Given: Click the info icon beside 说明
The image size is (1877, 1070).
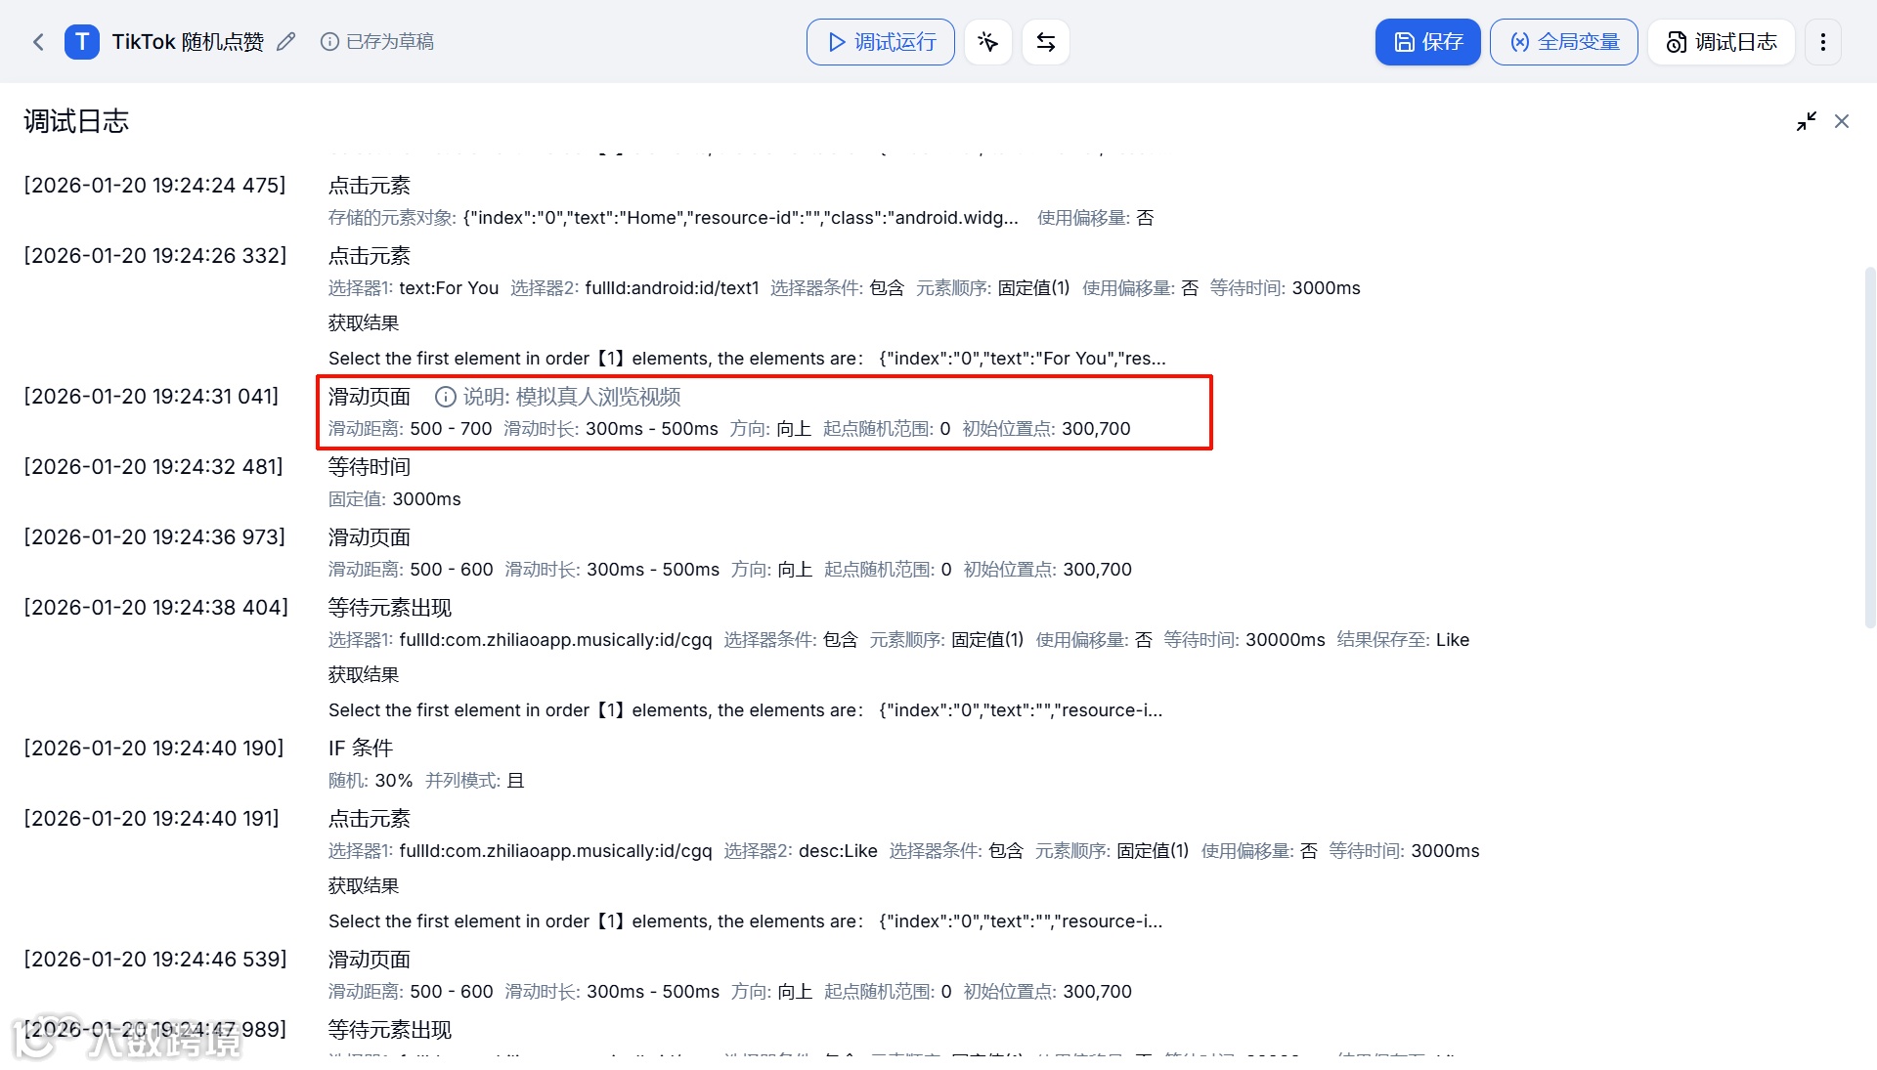Looking at the screenshot, I should coord(445,397).
